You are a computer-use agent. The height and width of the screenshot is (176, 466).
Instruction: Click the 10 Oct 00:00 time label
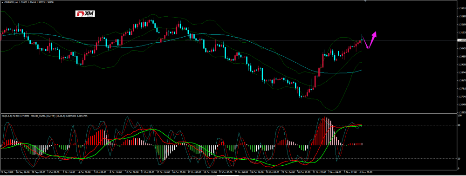132,172
